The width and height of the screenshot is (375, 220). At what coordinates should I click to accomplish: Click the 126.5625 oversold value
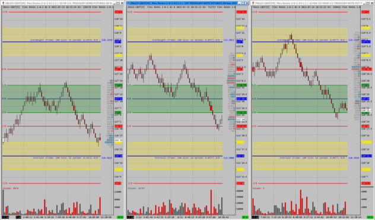107,158
